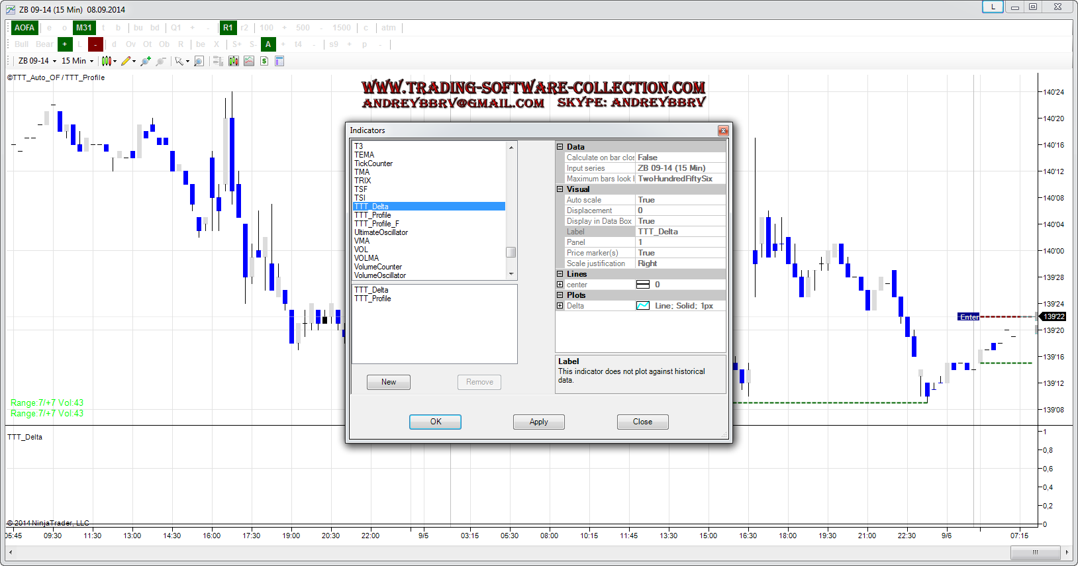The width and height of the screenshot is (1078, 566).
Task: Click the Apply button
Action: [538, 422]
